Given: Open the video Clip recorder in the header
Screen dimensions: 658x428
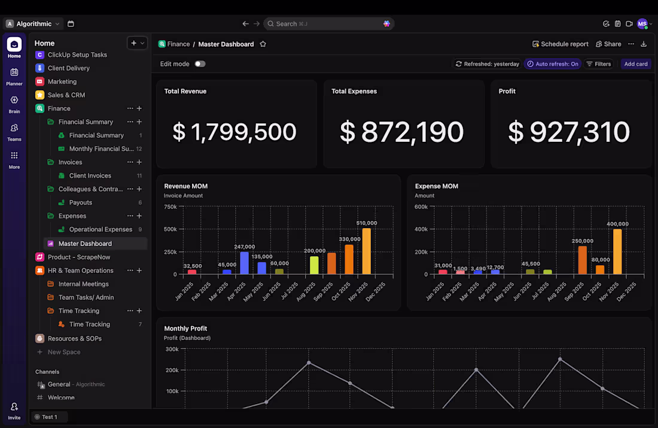Looking at the screenshot, I should [630, 23].
